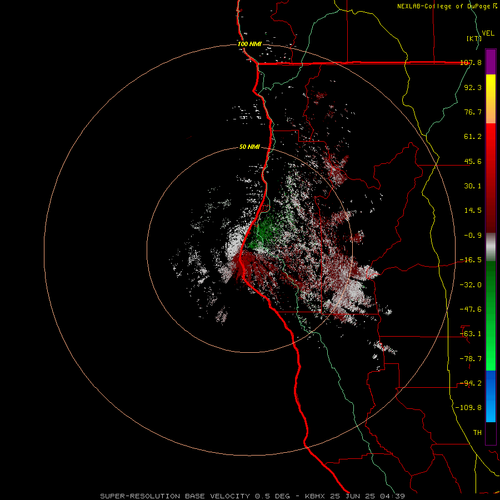The width and height of the screenshot is (500, 500).
Task: Click the TH label near color bar bottom
Action: tap(477, 433)
